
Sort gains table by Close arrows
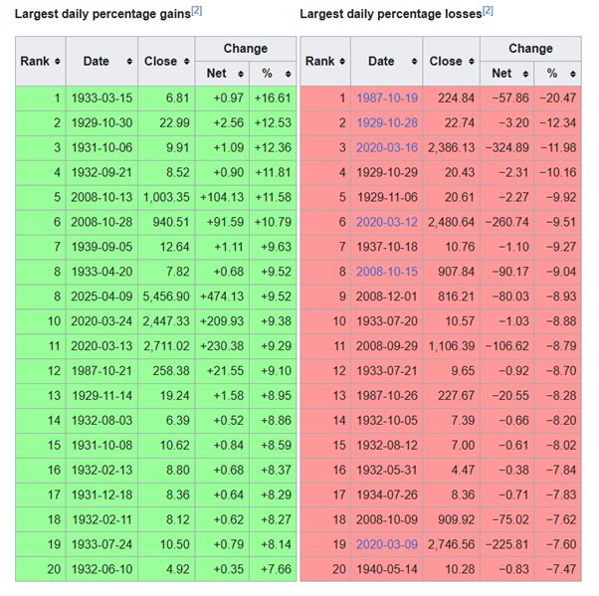[x=185, y=62]
